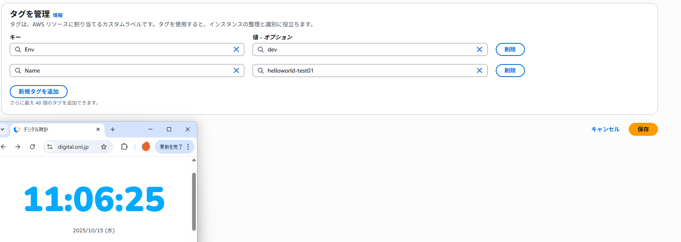Click the Name key input field
Viewport: 681px width, 242px height.
tap(127, 71)
